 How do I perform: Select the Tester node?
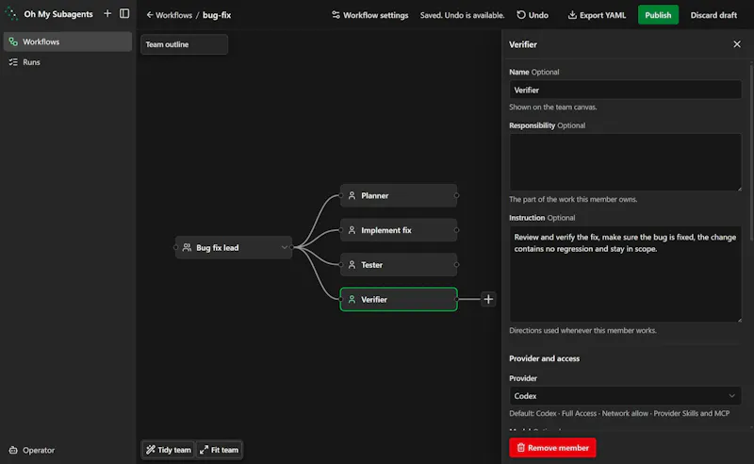(399, 265)
